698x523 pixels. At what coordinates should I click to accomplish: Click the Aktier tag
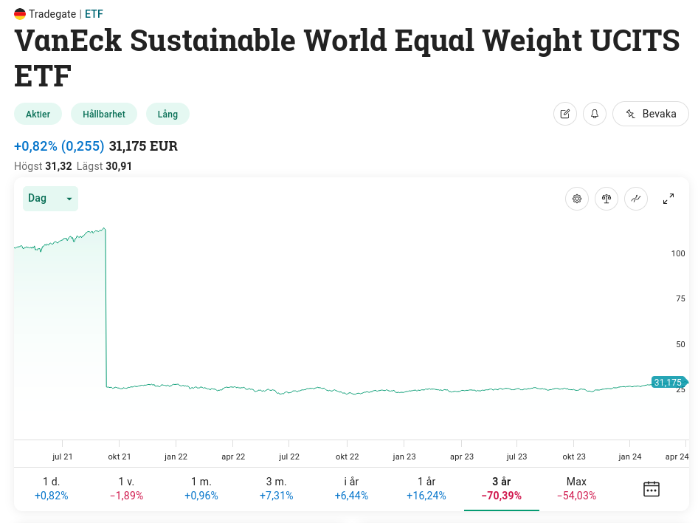(x=38, y=114)
